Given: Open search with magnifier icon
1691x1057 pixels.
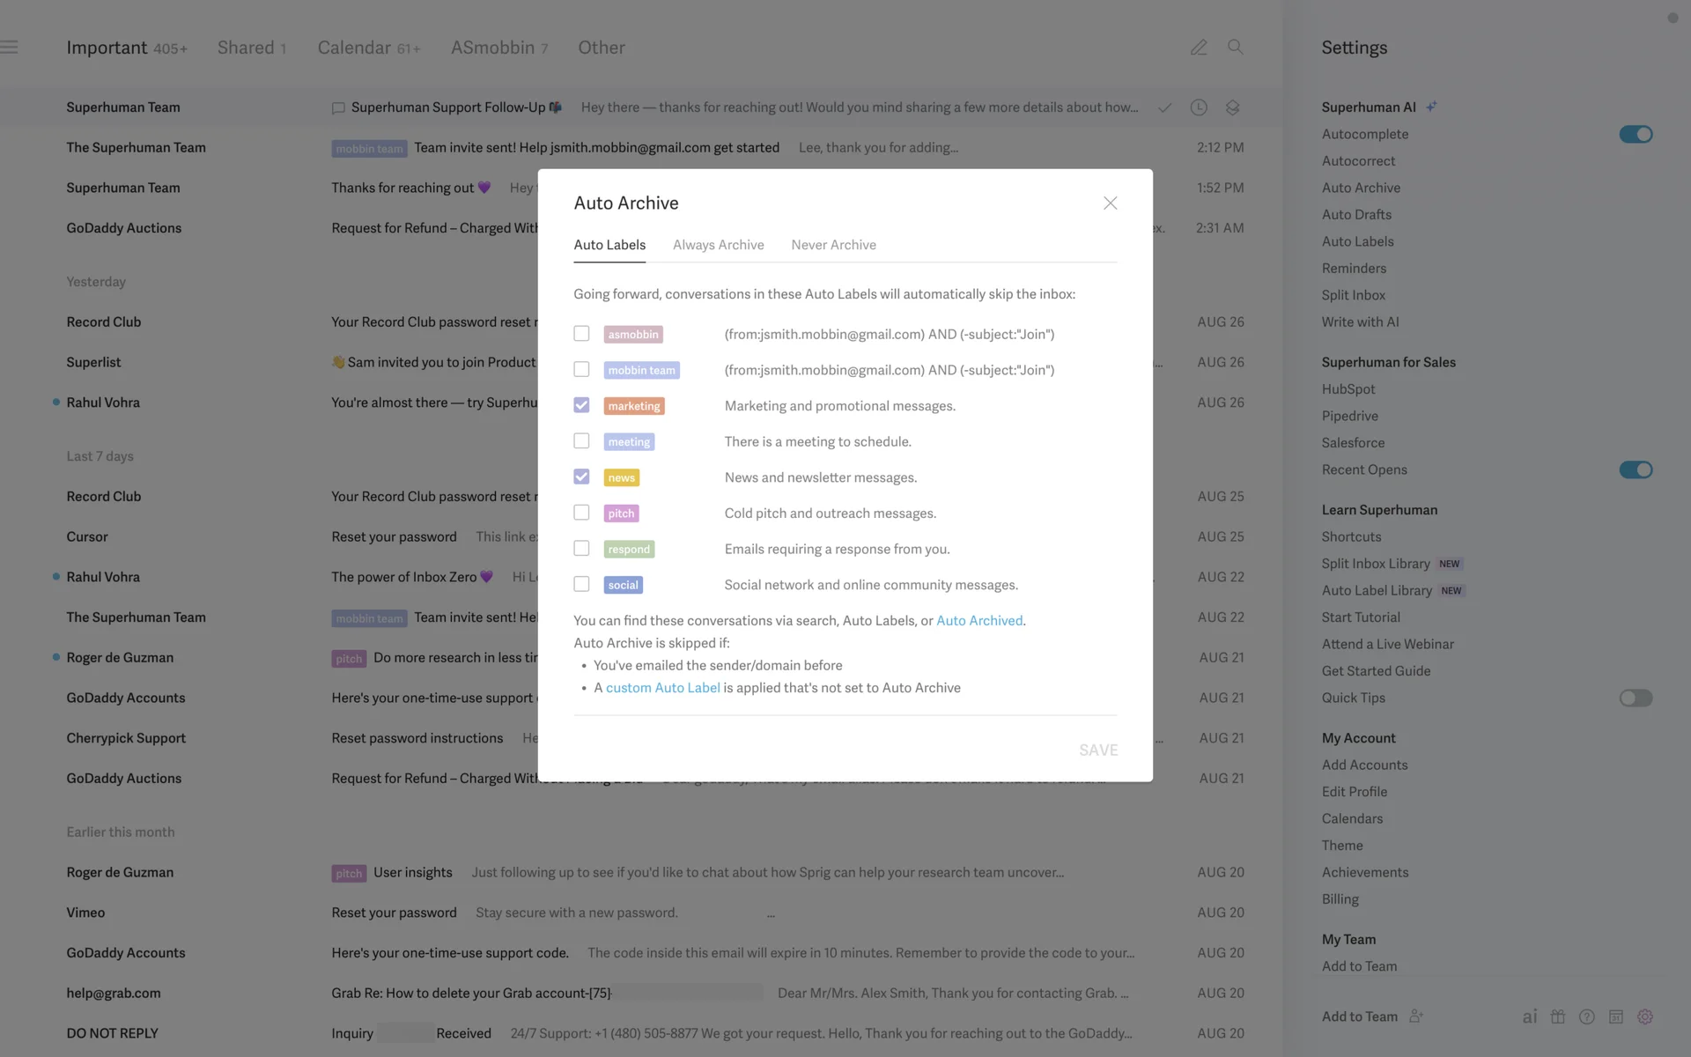Looking at the screenshot, I should [1236, 48].
